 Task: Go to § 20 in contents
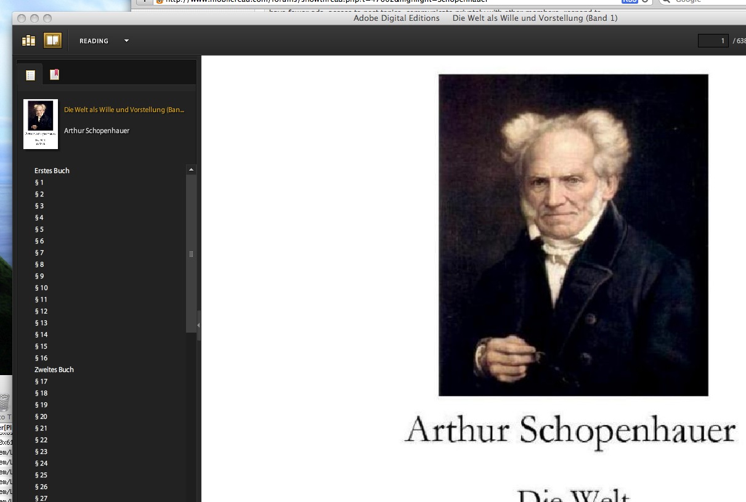tap(41, 416)
